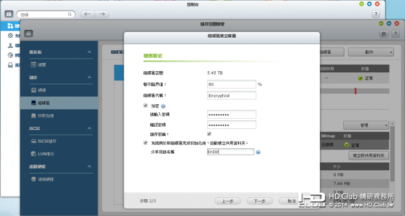Click the confirm password input field
This screenshot has width=405, height=216.
pos(231,124)
